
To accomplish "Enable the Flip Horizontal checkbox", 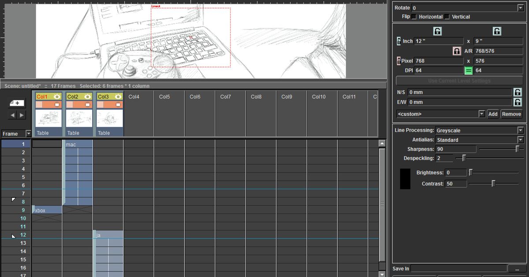I will (414, 17).
